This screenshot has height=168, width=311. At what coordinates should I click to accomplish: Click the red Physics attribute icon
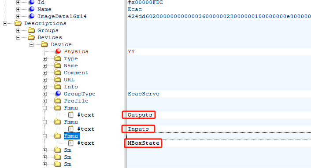pyautogui.click(x=58, y=51)
